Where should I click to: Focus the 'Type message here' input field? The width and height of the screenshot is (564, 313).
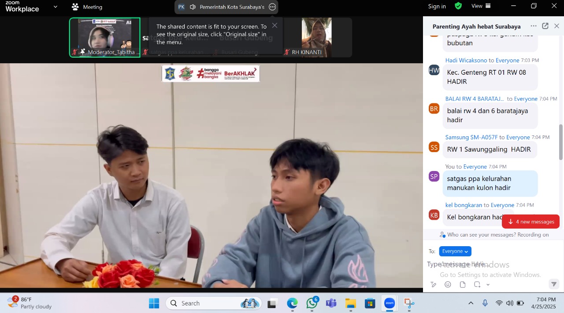(x=489, y=264)
